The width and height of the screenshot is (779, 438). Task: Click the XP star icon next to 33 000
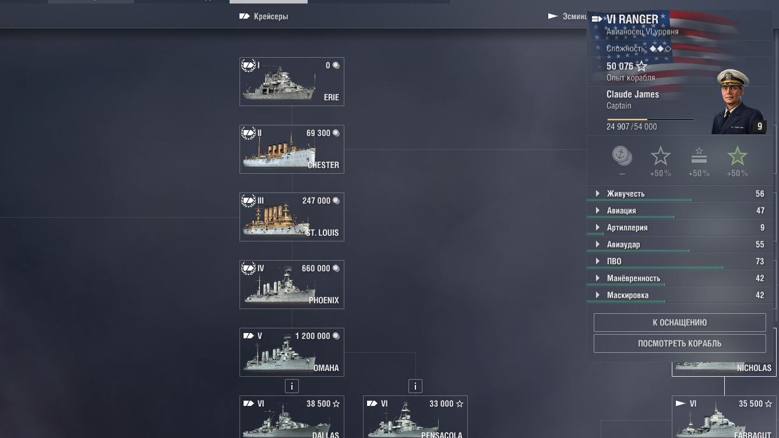pos(460,404)
